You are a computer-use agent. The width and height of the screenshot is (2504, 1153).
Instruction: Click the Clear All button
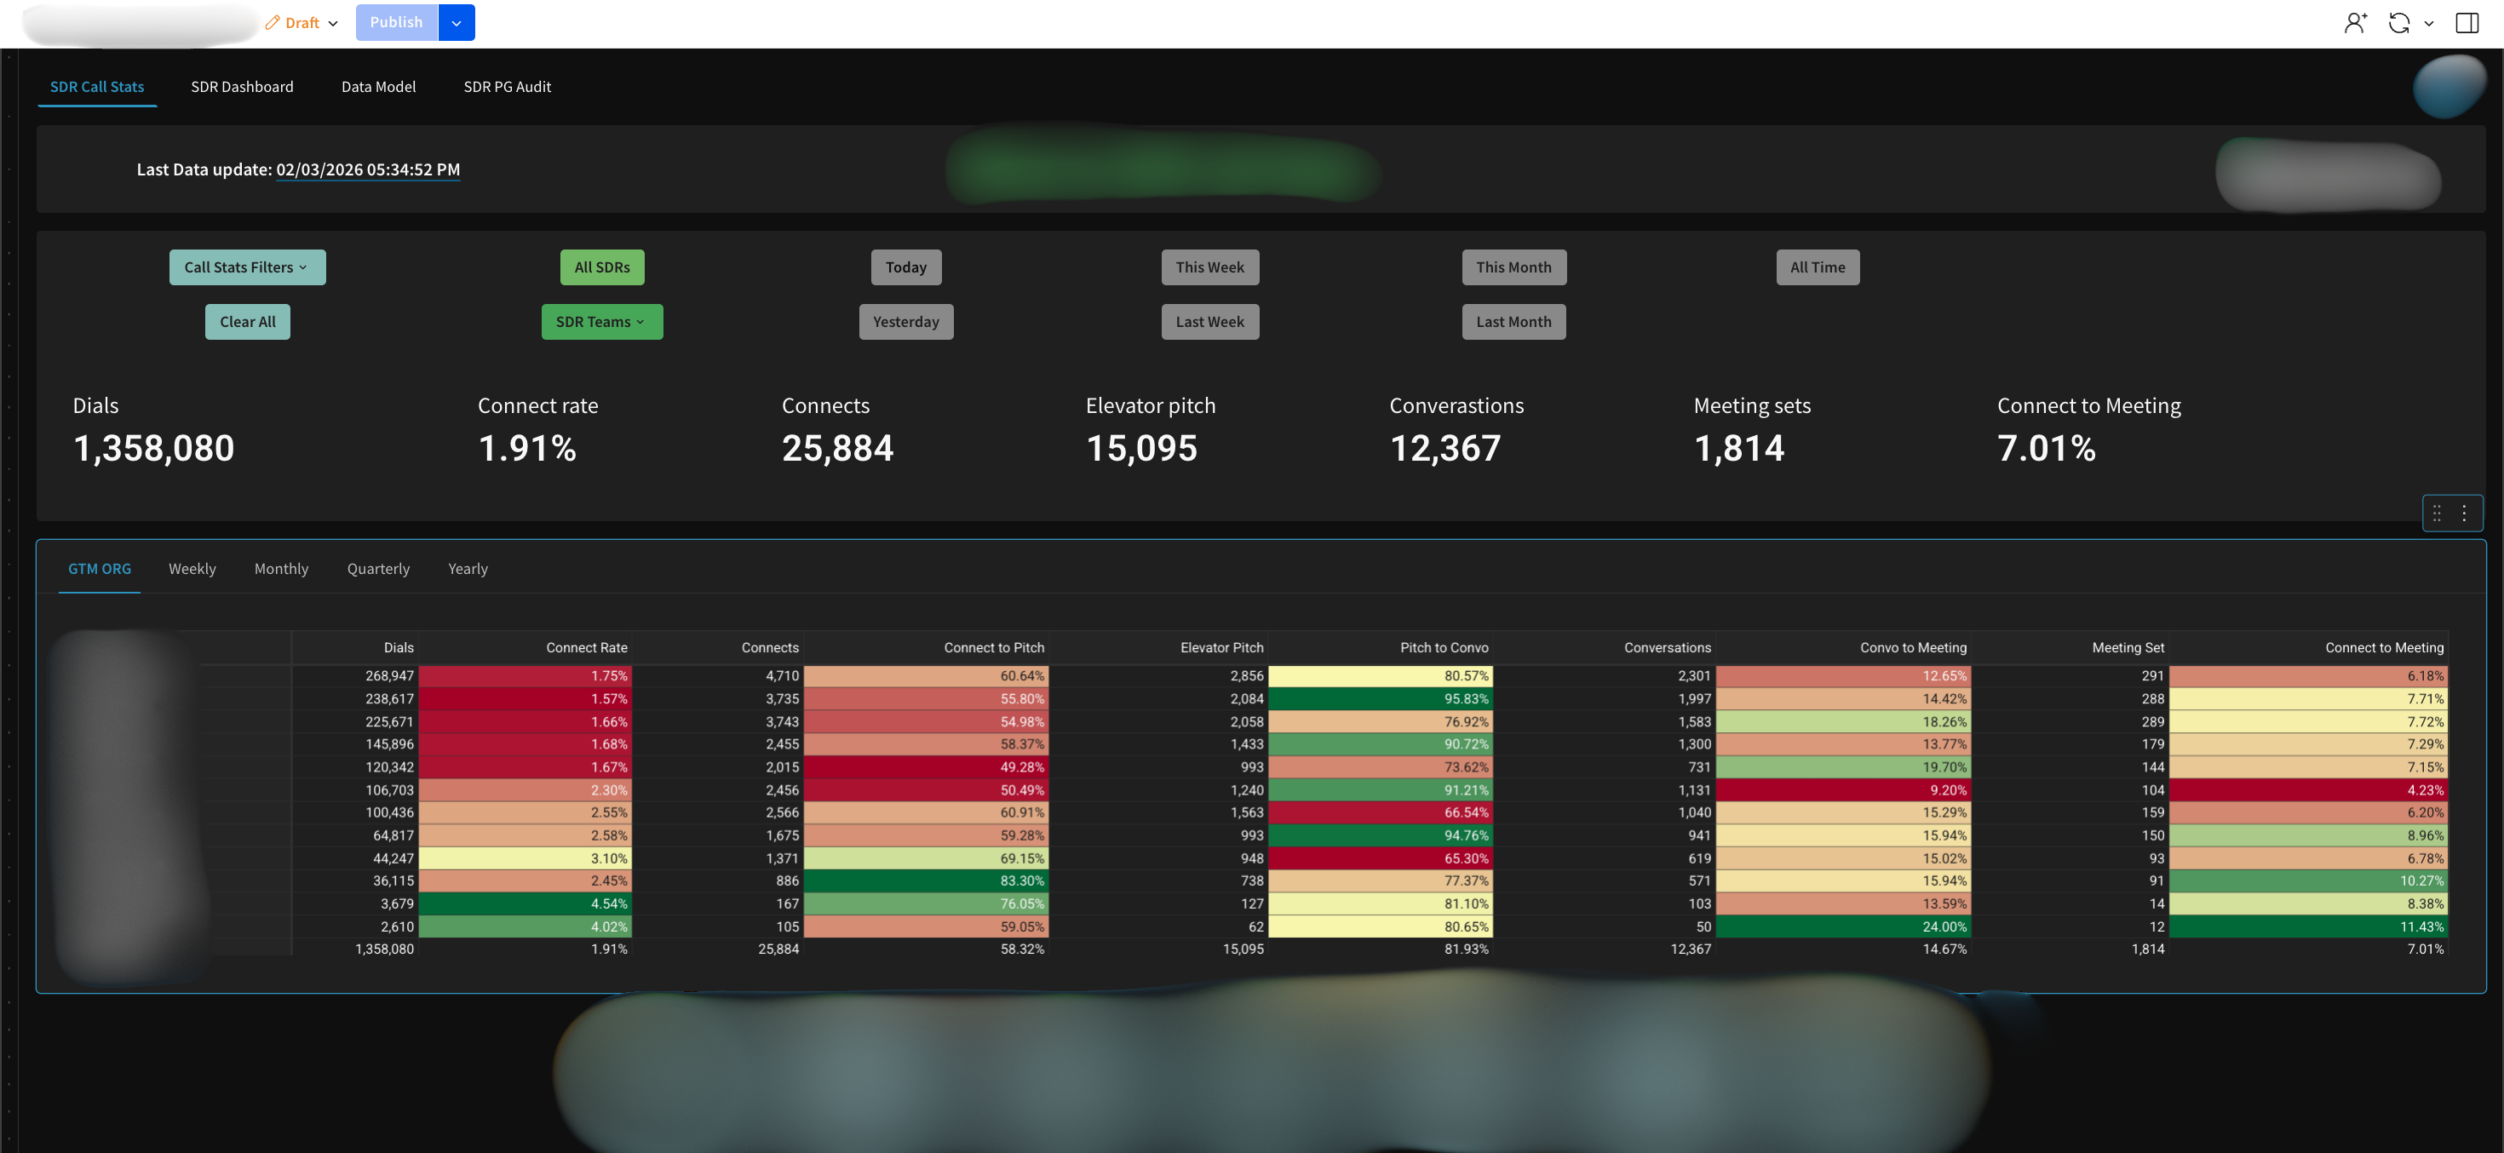click(x=247, y=321)
